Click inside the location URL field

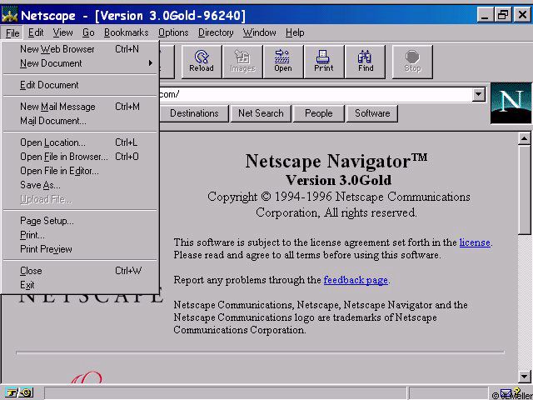[315, 94]
